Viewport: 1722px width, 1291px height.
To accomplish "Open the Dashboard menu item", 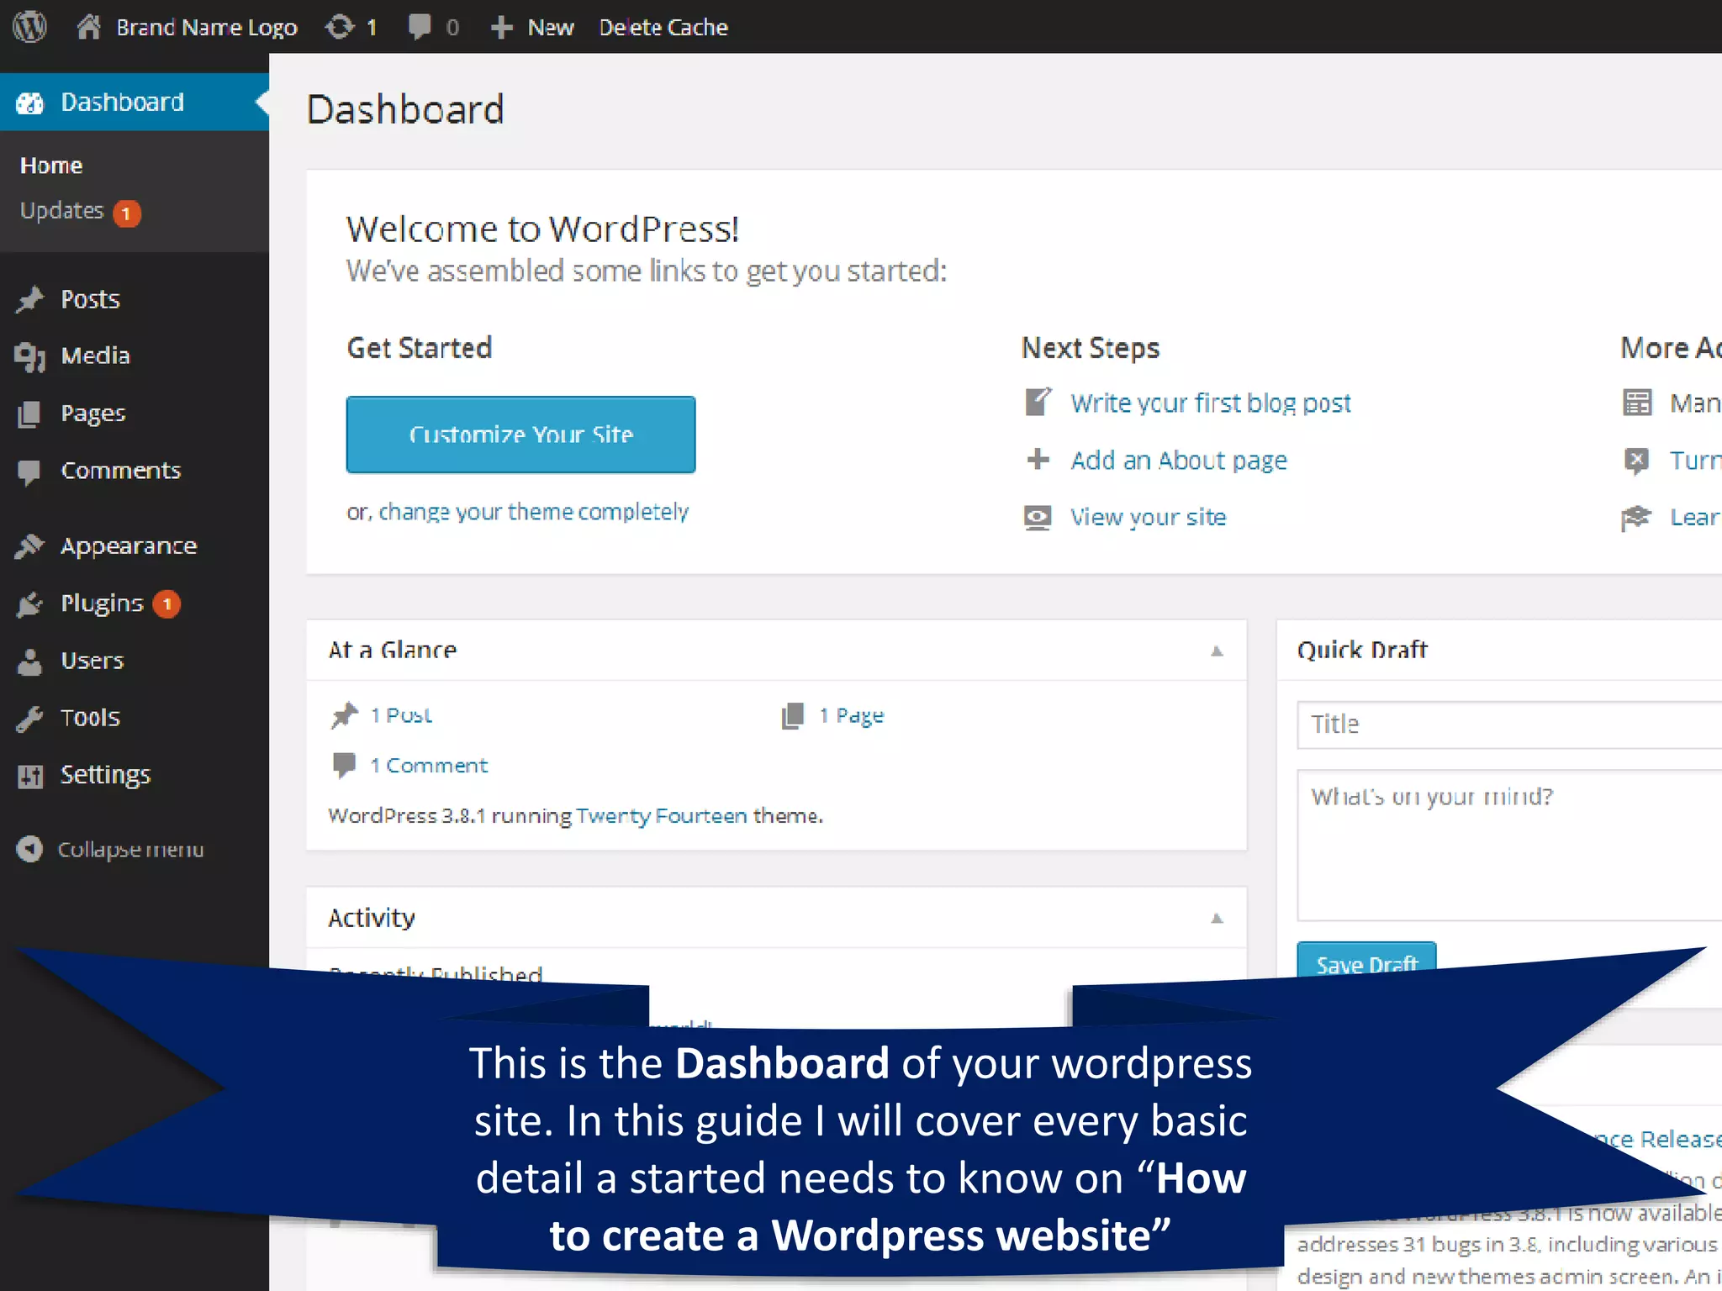I will (135, 102).
